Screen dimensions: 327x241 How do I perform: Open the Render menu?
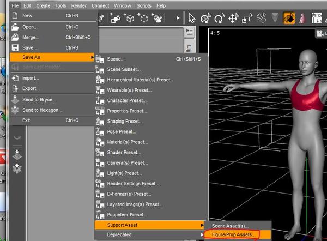pos(78,6)
